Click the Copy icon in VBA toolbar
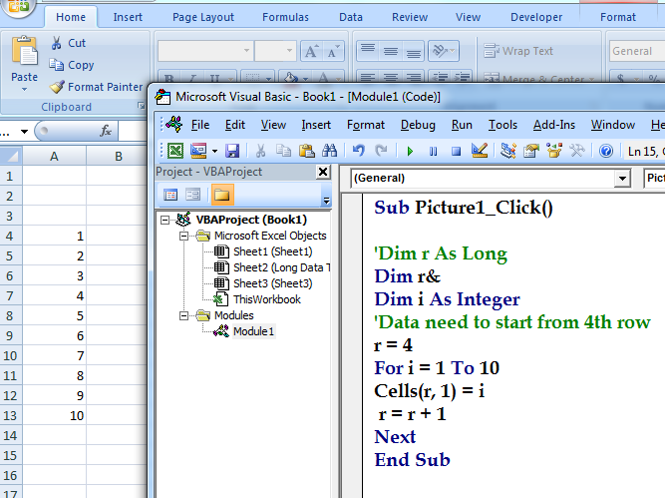Viewport: 668px width, 498px height. click(x=283, y=151)
